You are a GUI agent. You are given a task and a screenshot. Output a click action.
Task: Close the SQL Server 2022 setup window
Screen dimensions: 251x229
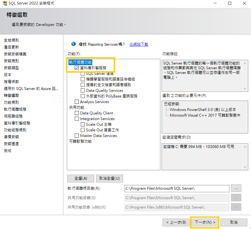coord(244,3)
